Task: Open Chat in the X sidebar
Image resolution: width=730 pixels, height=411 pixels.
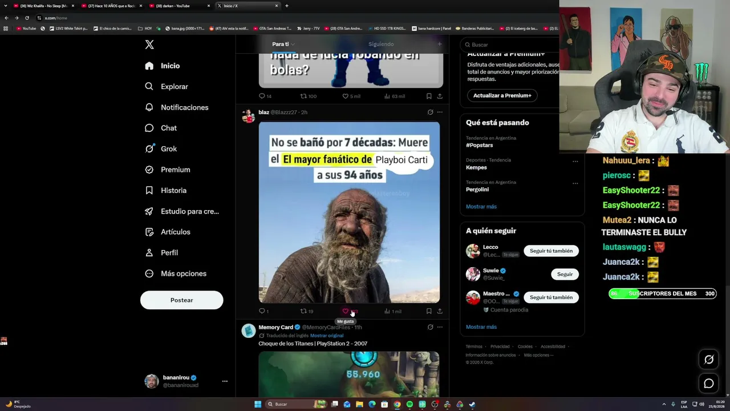Action: pyautogui.click(x=161, y=128)
